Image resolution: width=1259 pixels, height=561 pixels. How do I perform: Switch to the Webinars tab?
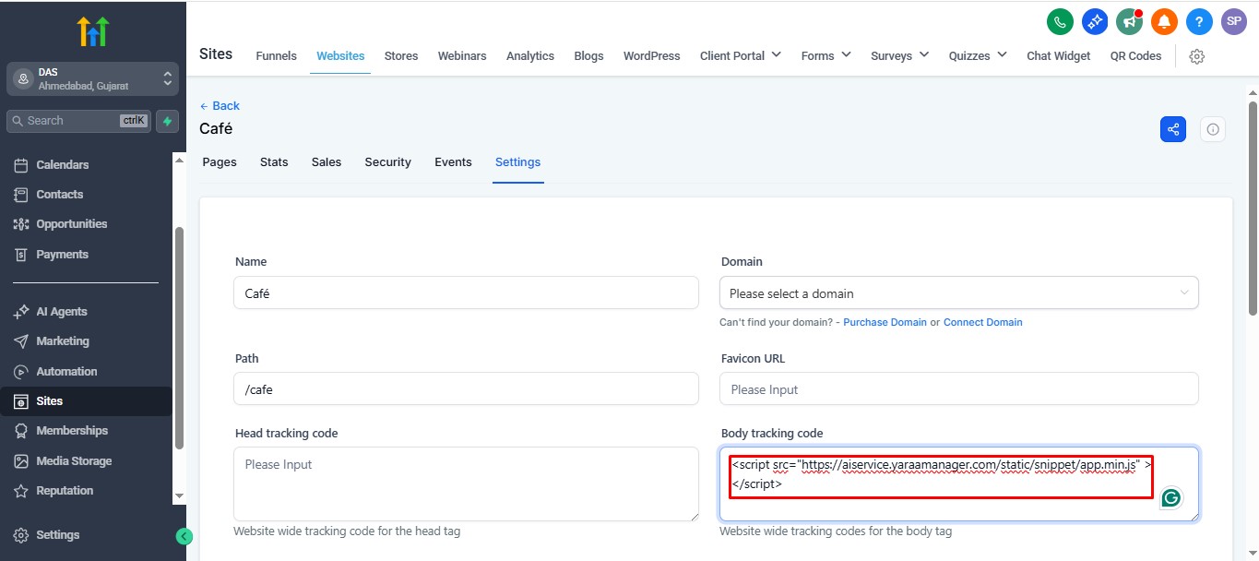[x=462, y=56]
